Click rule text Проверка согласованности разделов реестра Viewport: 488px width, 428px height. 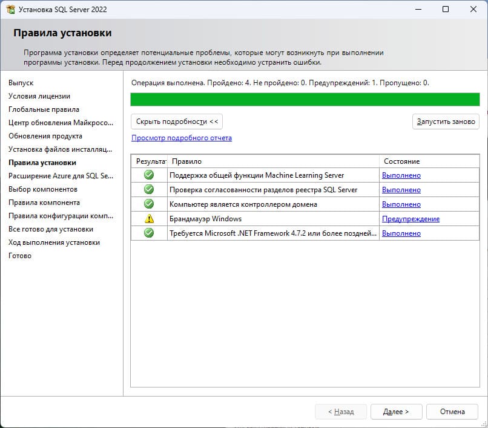pyautogui.click(x=263, y=190)
